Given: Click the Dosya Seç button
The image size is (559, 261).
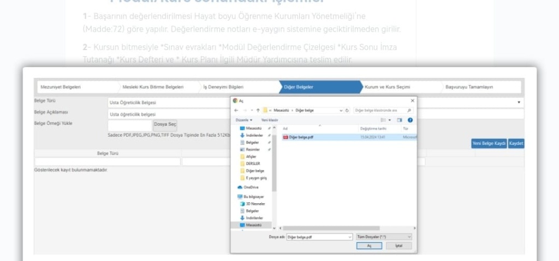Looking at the screenshot, I should [165, 124].
